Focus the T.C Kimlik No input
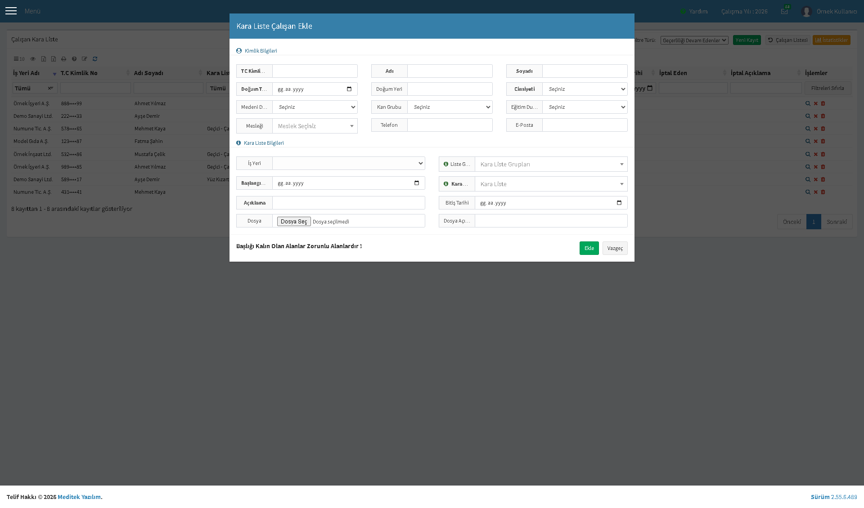The height and width of the screenshot is (508, 864). tap(315, 71)
